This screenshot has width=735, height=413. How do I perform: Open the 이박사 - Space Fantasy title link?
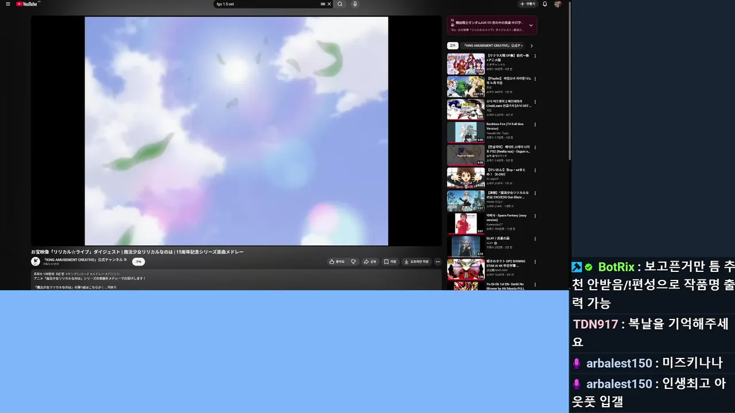coord(506,217)
